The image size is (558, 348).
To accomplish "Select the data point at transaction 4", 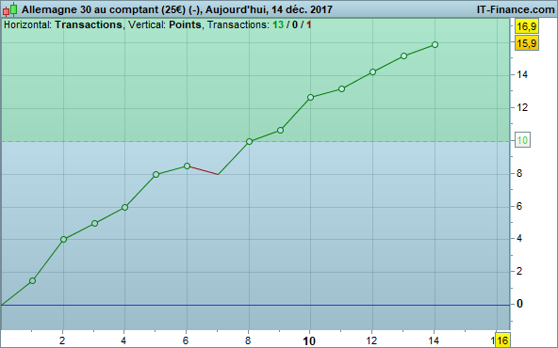I will point(125,207).
